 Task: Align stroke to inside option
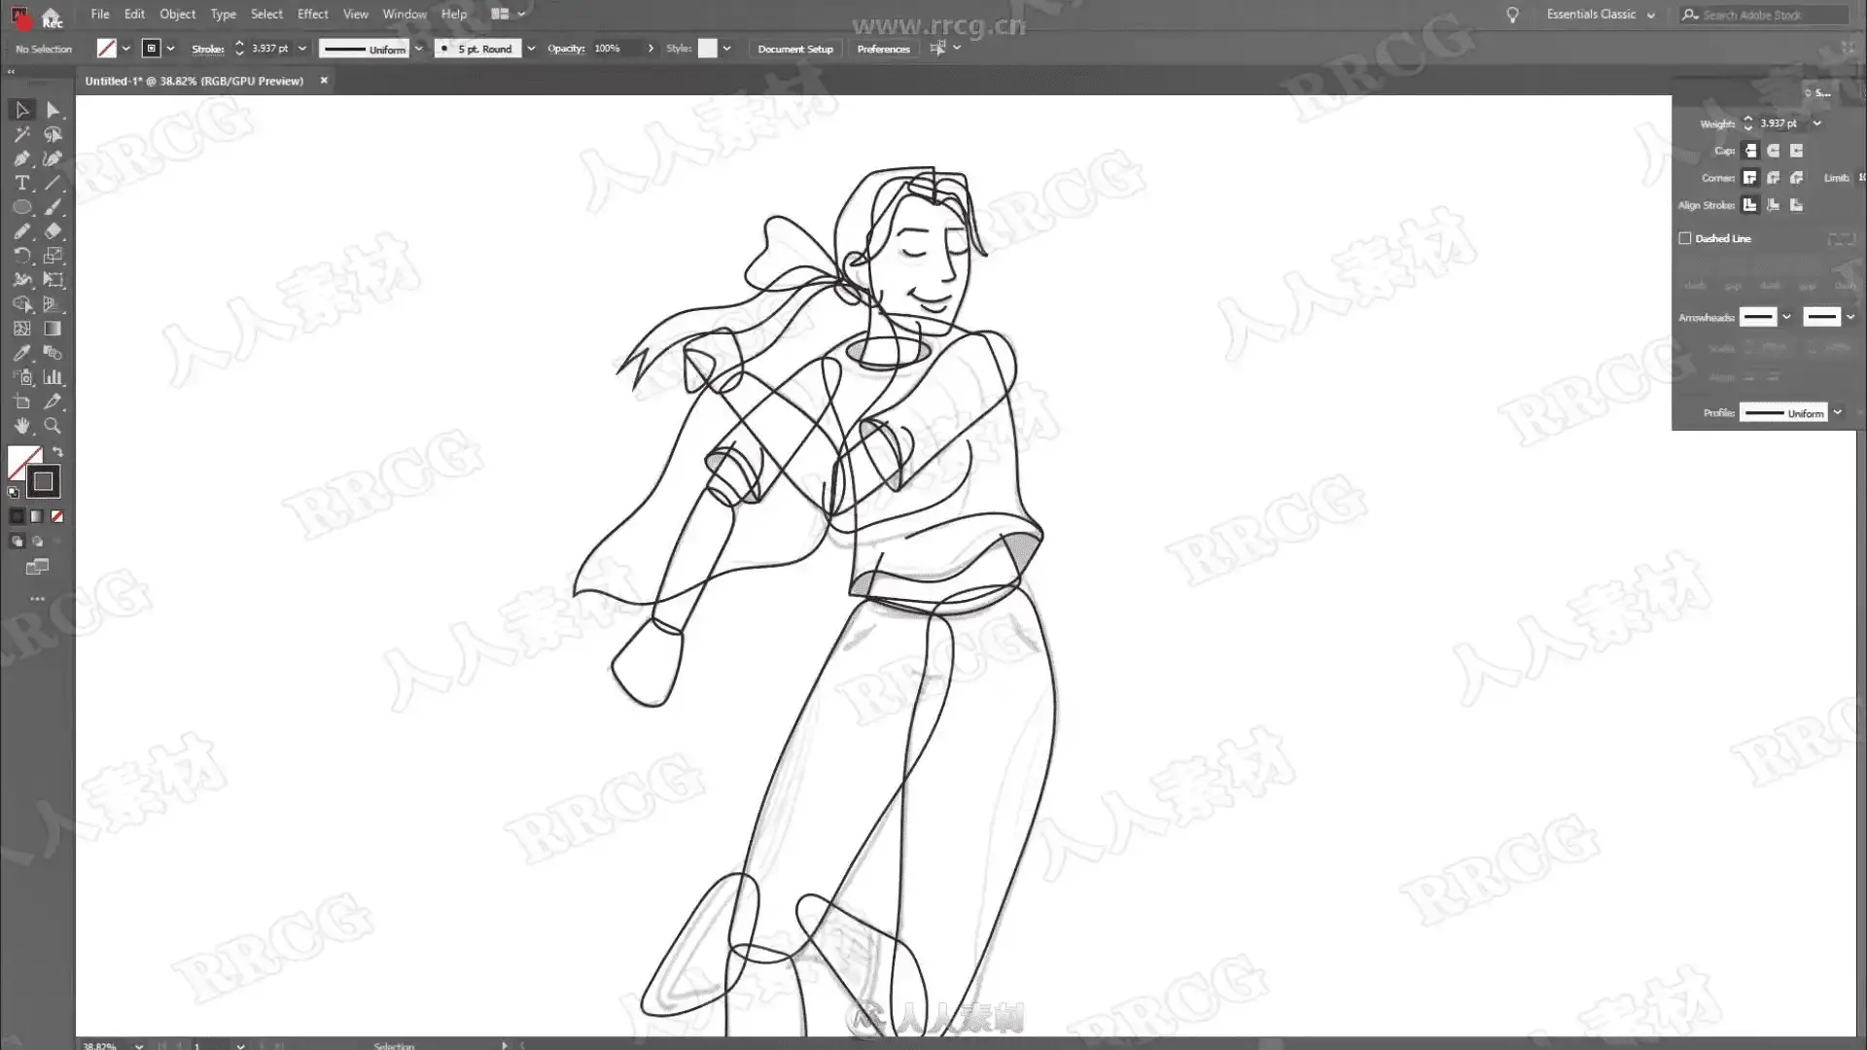(1773, 205)
